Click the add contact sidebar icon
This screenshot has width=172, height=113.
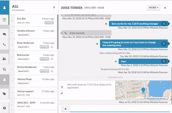4,59
